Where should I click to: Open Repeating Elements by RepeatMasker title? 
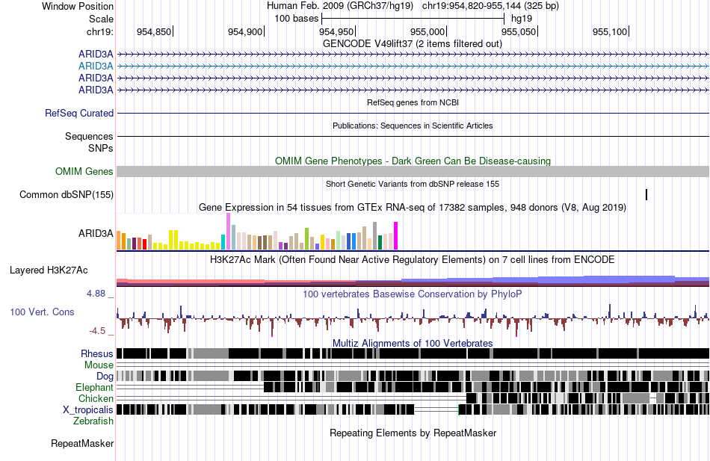click(x=413, y=433)
